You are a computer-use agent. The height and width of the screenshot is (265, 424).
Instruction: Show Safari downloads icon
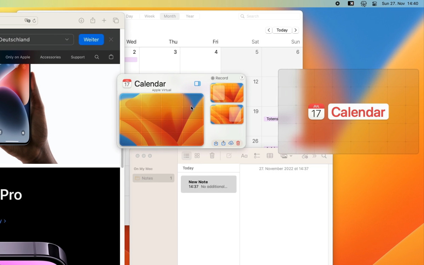click(81, 20)
